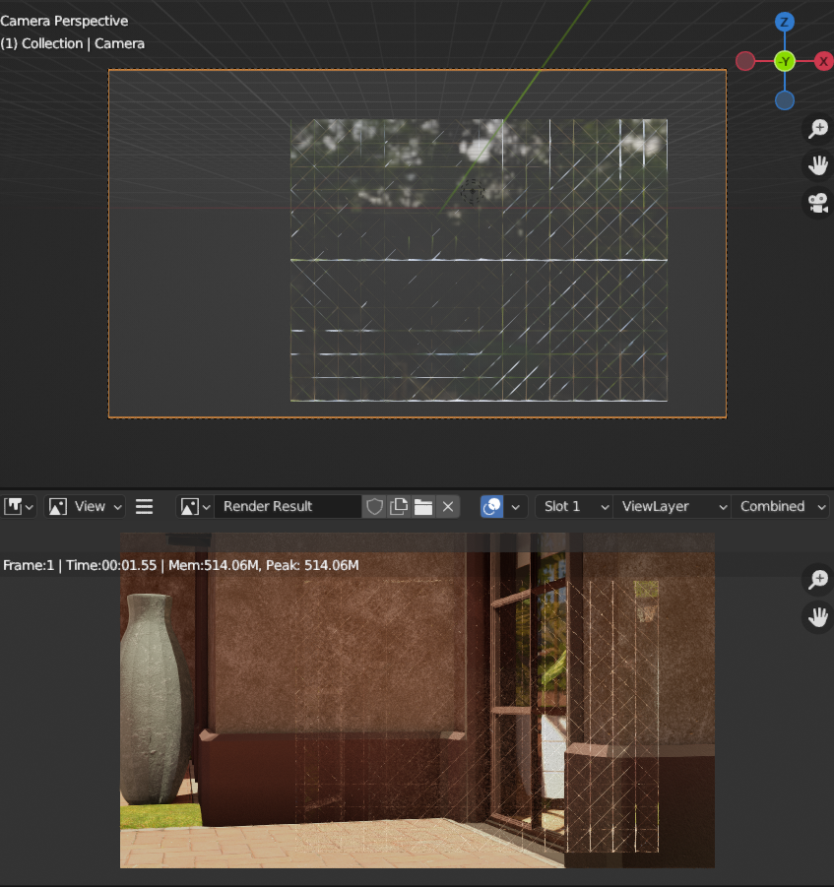This screenshot has height=887, width=834.
Task: Click the zoom magnifier in image editor
Action: pos(817,580)
